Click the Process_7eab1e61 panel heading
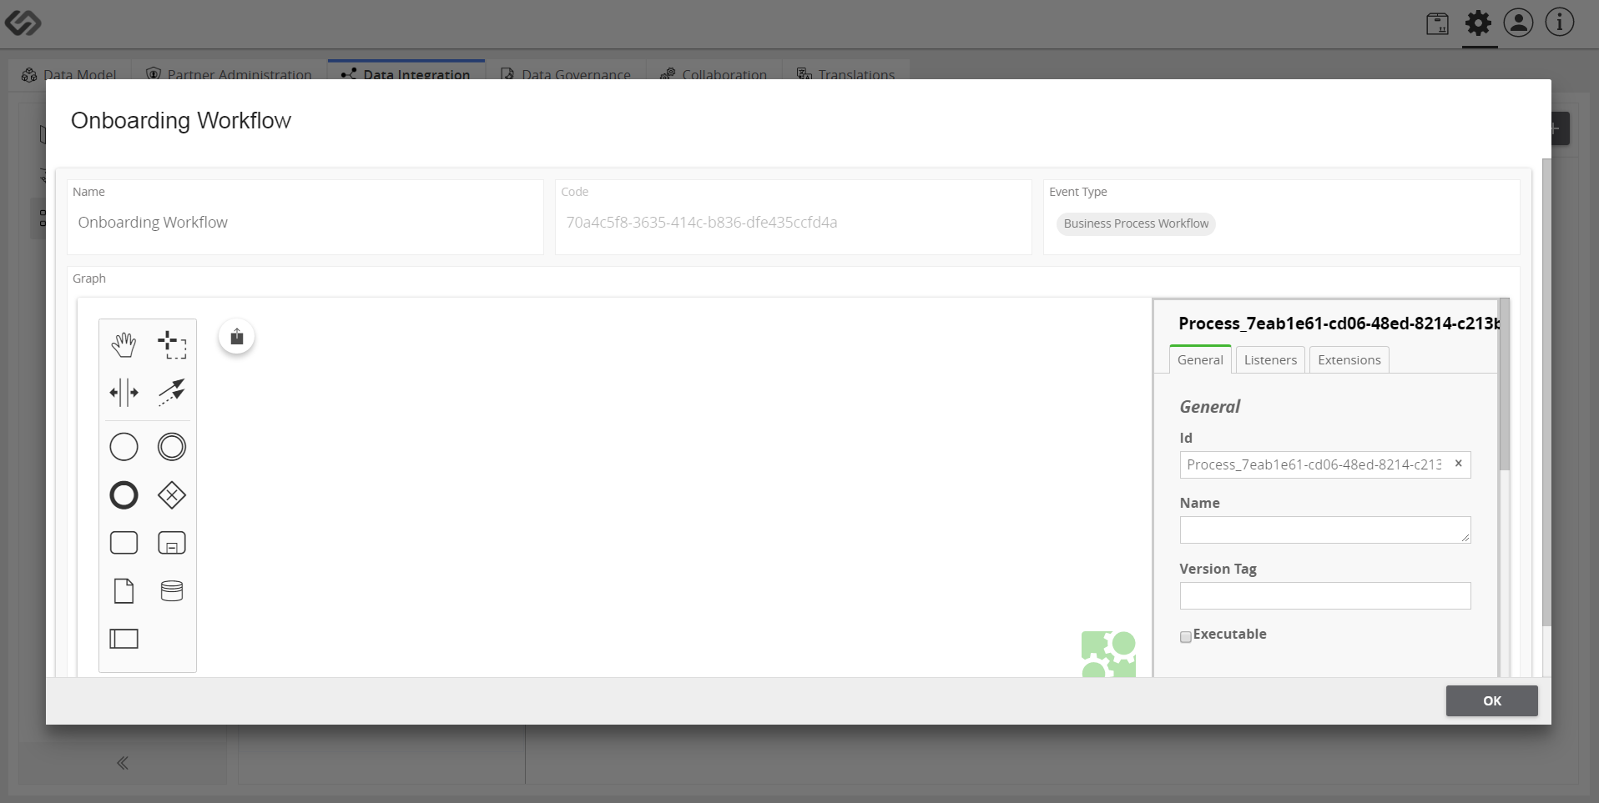 pyautogui.click(x=1339, y=324)
